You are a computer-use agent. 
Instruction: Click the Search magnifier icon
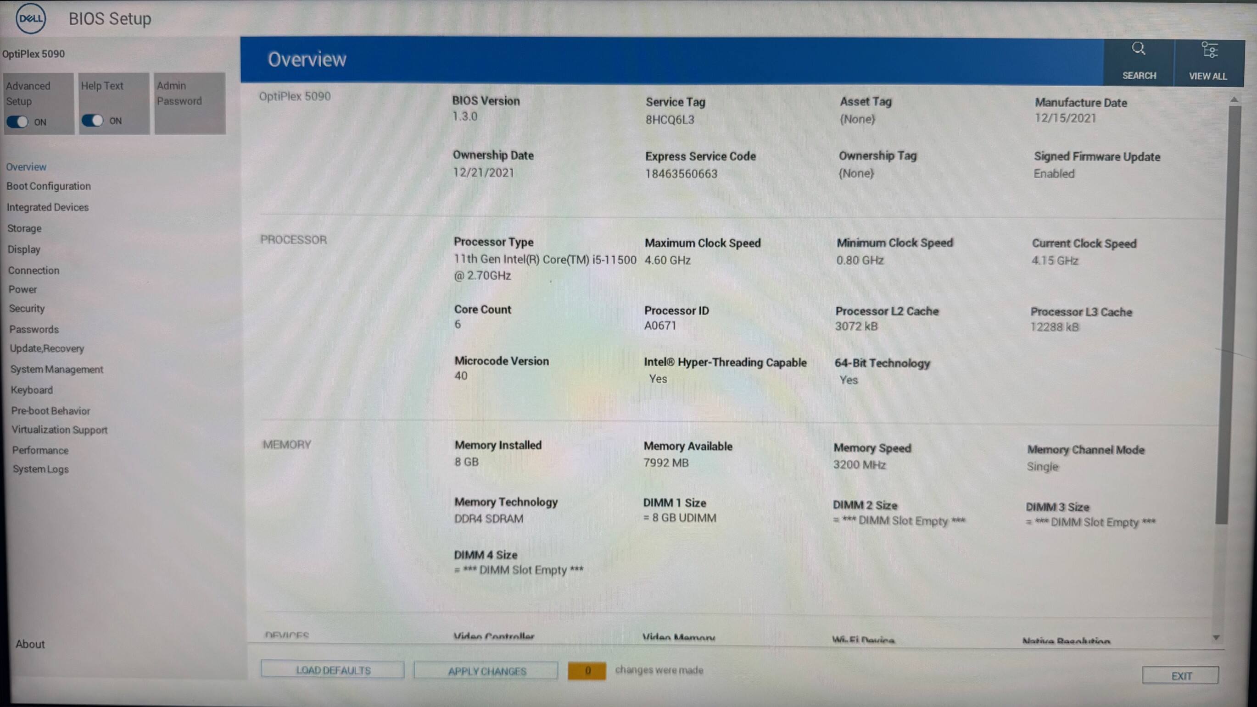pos(1139,49)
